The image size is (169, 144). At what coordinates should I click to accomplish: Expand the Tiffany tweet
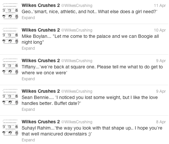(28, 79)
